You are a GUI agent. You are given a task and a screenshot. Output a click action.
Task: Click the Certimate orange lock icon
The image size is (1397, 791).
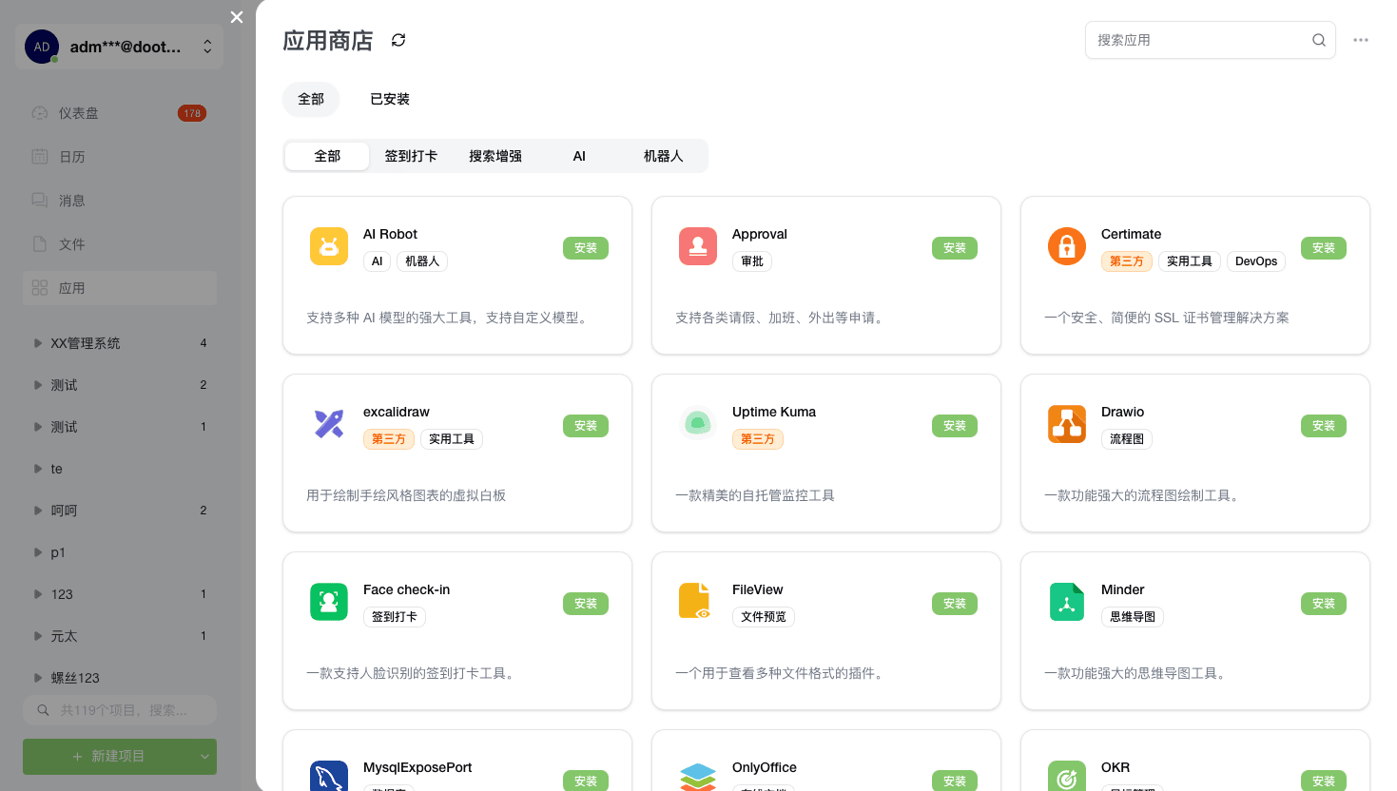point(1067,246)
